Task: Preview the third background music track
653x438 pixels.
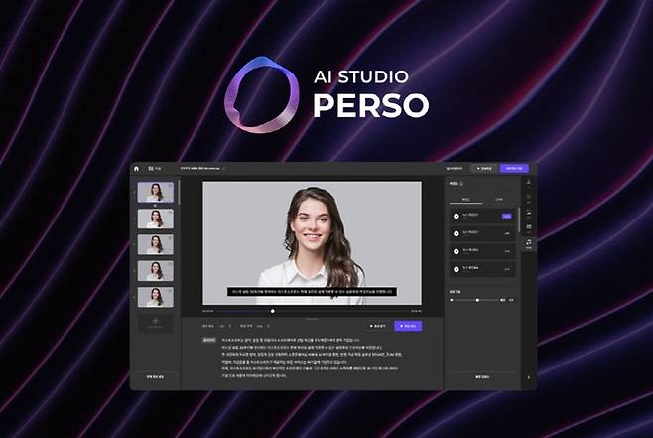Action: 457,251
